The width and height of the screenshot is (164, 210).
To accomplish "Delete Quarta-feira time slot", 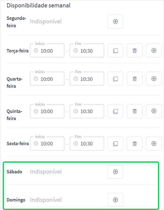I will [134, 79].
